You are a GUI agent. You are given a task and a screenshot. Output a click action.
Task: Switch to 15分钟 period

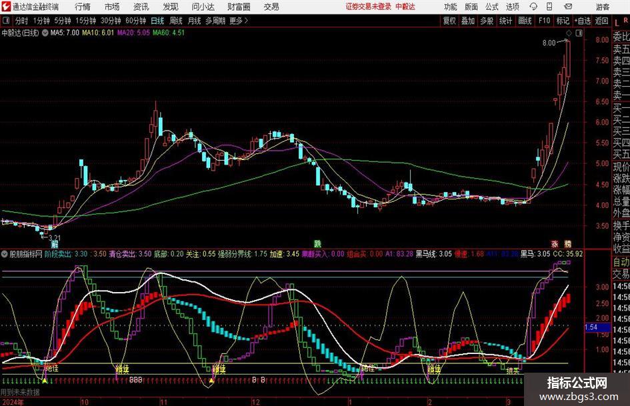tap(85, 21)
